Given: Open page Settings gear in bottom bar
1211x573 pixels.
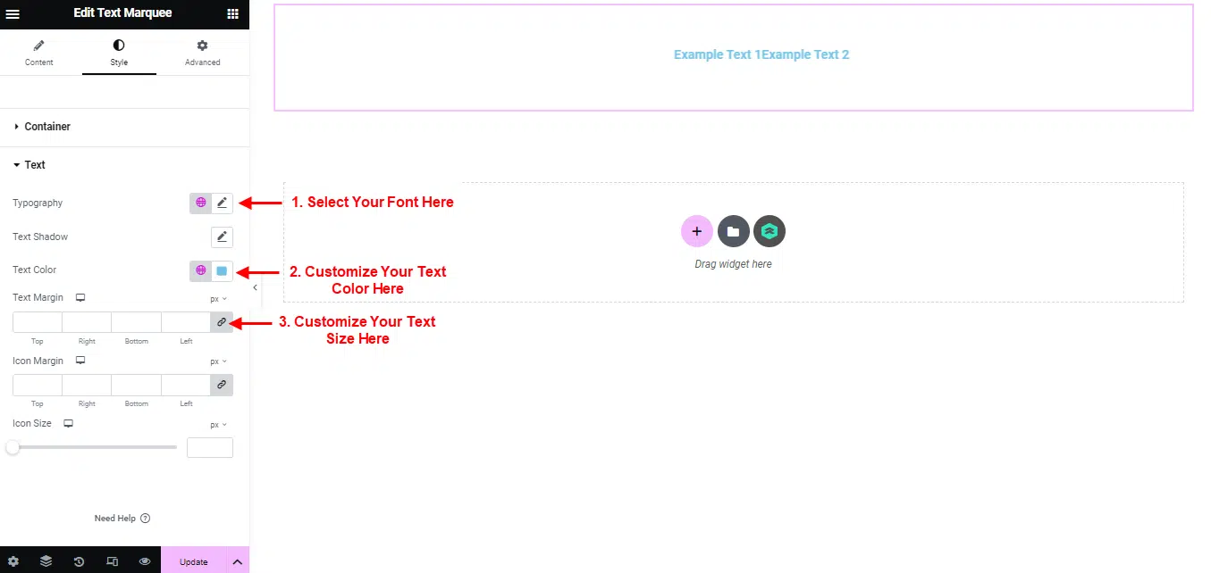Looking at the screenshot, I should [x=13, y=561].
